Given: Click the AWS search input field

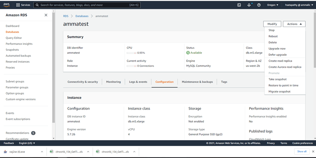Looking at the screenshot, I should pyautogui.click(x=88, y=5).
